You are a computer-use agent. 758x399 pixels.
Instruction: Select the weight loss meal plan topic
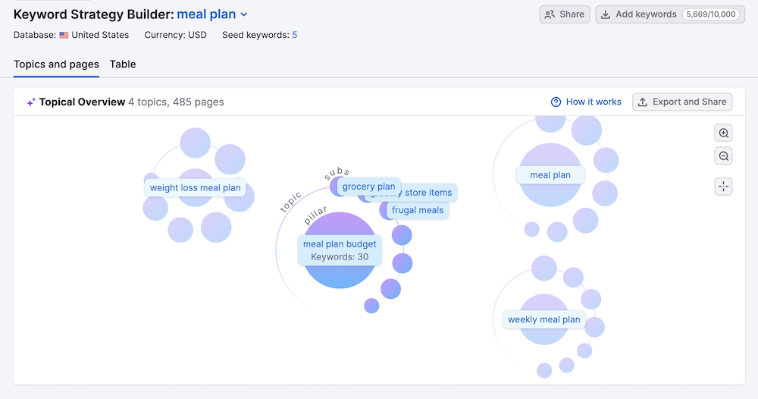tap(196, 187)
